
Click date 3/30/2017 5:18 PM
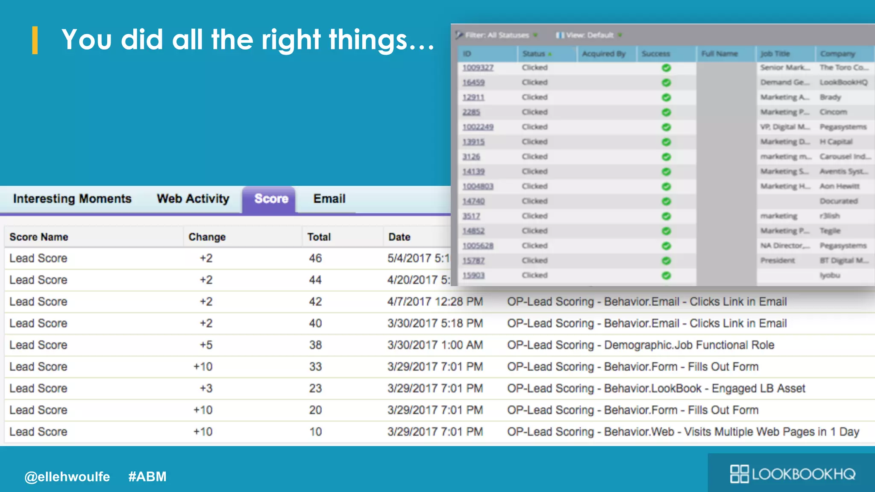(435, 324)
